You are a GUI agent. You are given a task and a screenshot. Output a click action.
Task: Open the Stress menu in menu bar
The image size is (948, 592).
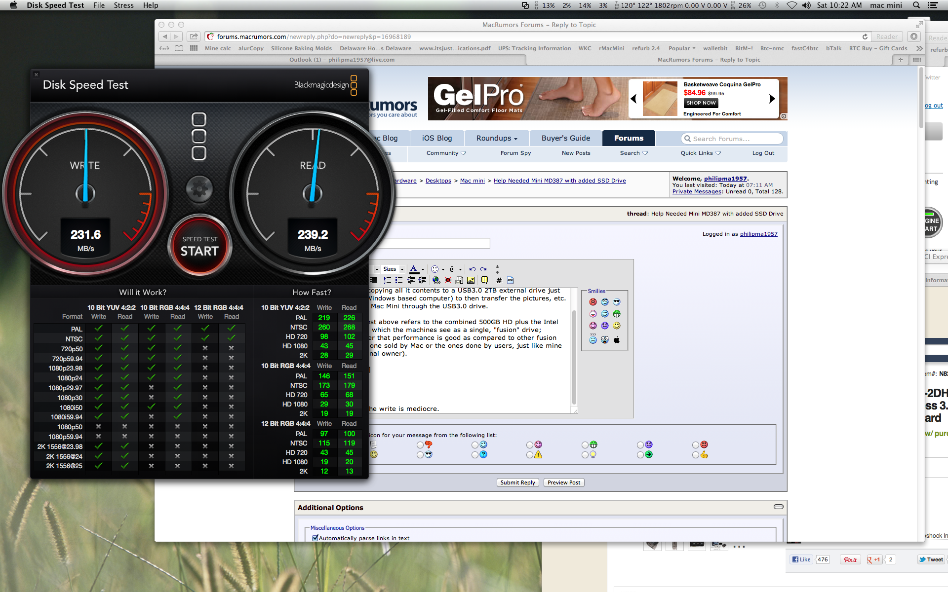coord(123,5)
